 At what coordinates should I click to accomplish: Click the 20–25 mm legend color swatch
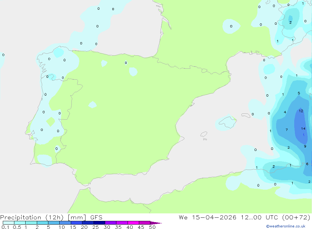tap(88, 223)
